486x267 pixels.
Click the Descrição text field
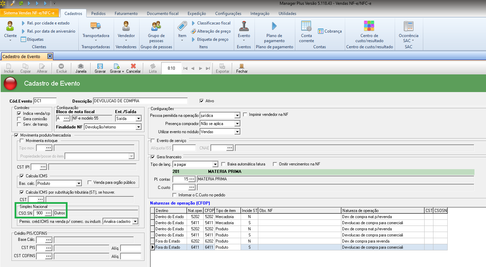pos(140,101)
